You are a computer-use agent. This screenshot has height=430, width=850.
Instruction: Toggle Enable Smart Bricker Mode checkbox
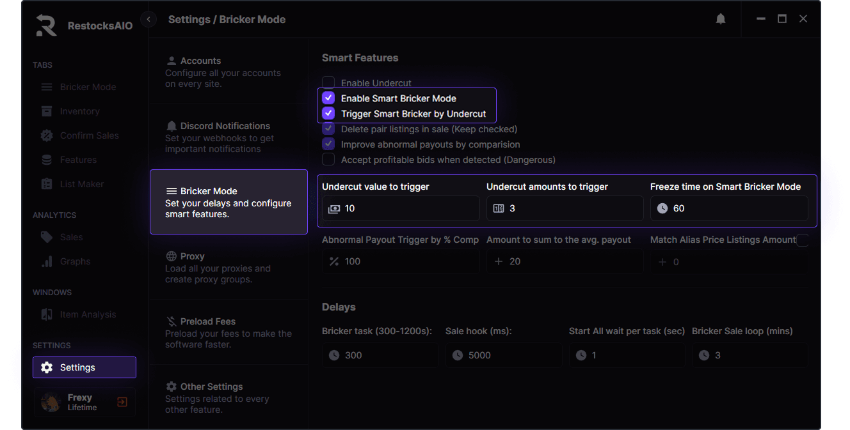328,98
